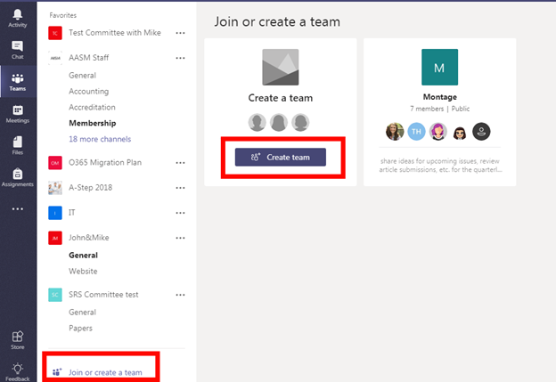Click the AASM Staff team logo
The image size is (556, 382).
click(55, 58)
